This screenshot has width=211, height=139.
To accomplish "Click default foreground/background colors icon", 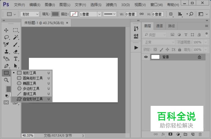I will pos(7,96).
